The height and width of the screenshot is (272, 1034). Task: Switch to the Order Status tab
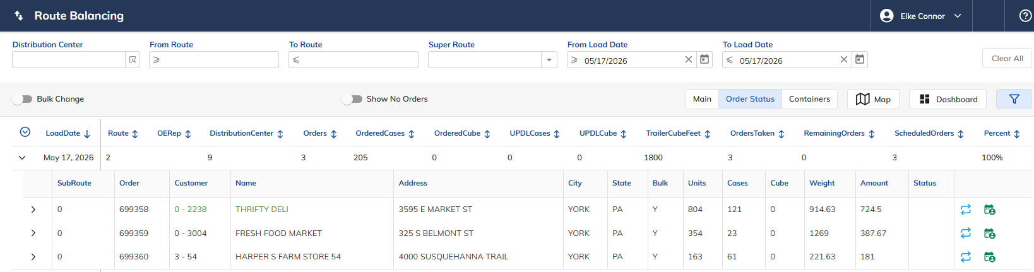coord(750,99)
